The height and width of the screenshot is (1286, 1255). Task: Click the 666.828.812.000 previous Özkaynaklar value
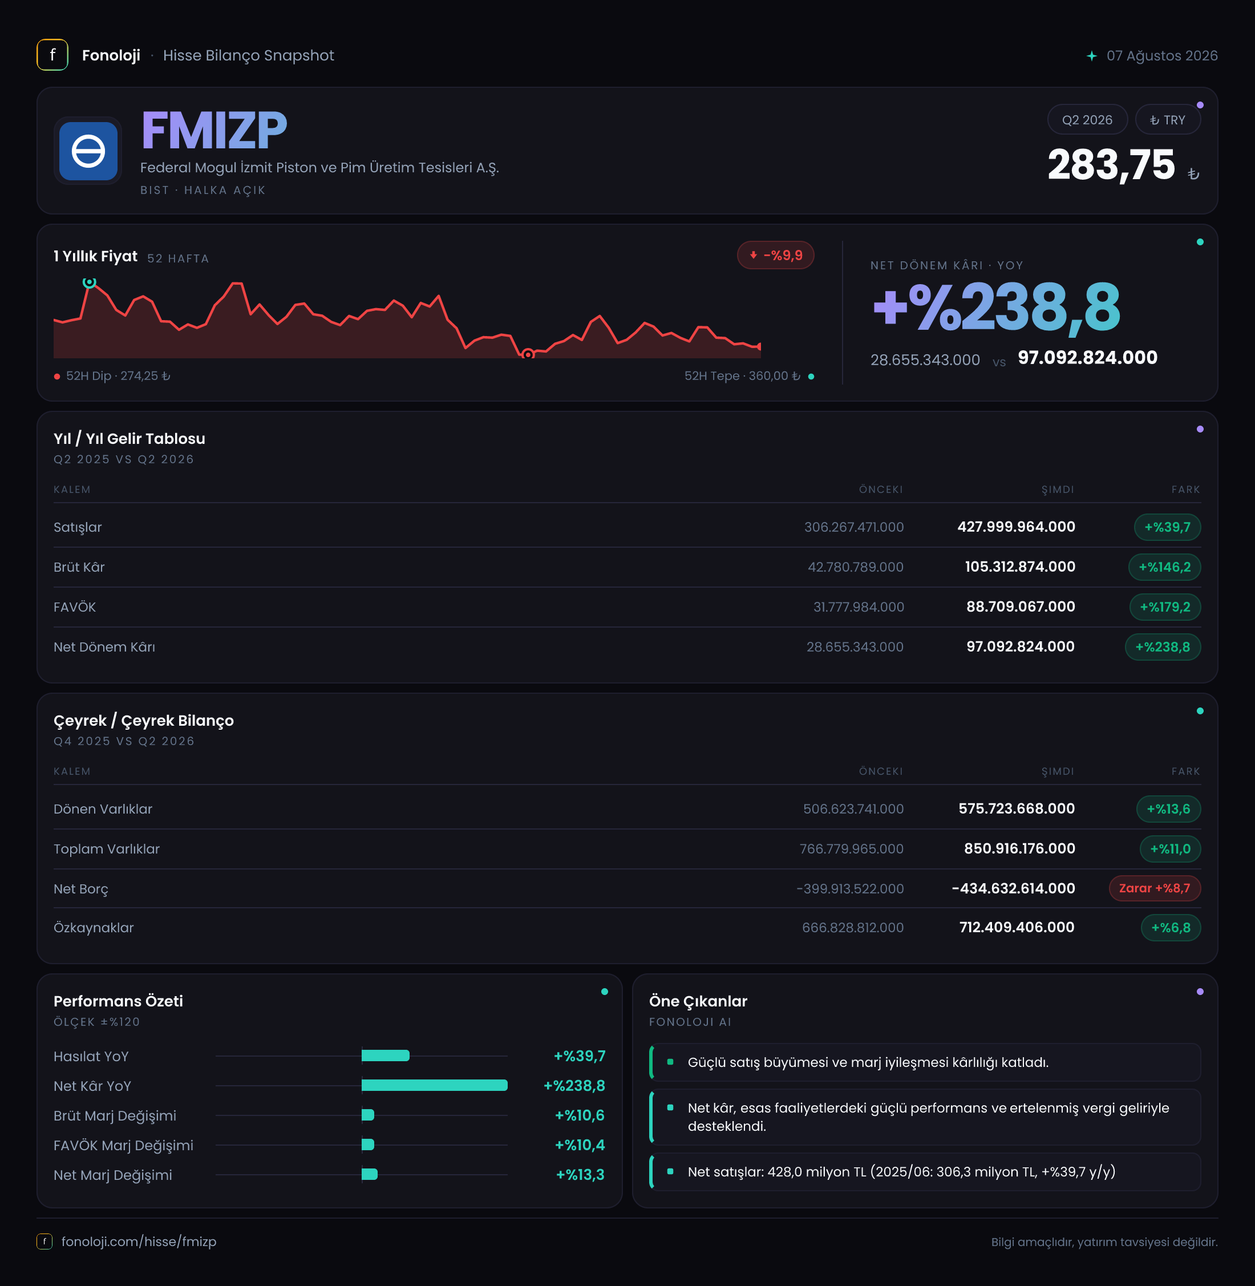pos(852,928)
